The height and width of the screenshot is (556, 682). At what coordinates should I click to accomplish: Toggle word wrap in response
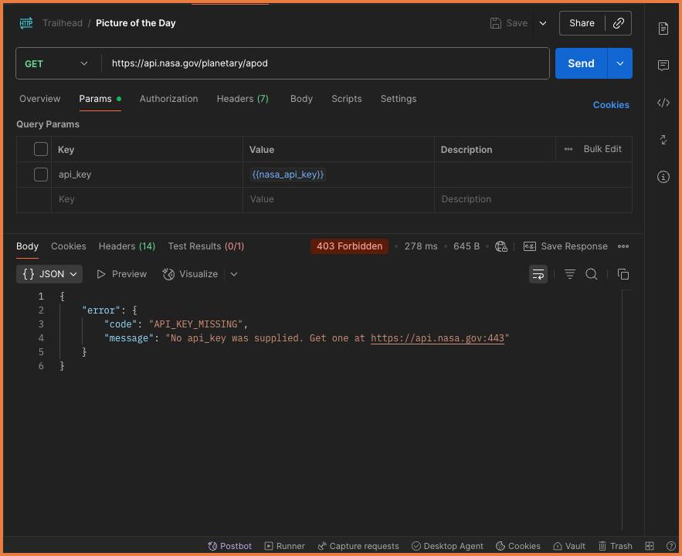(538, 274)
